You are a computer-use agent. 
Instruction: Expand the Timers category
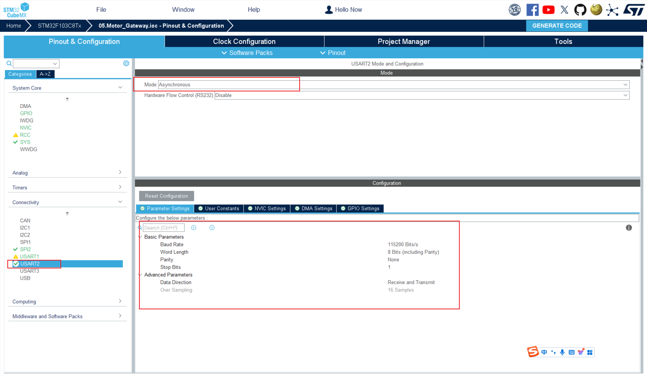point(67,187)
